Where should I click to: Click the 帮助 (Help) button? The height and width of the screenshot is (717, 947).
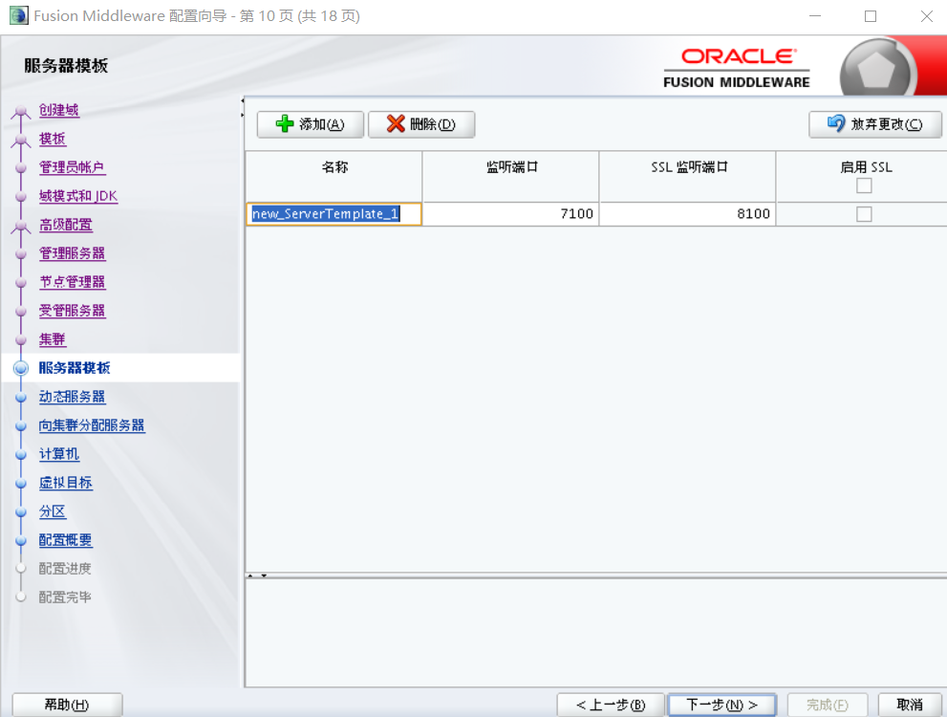66,704
